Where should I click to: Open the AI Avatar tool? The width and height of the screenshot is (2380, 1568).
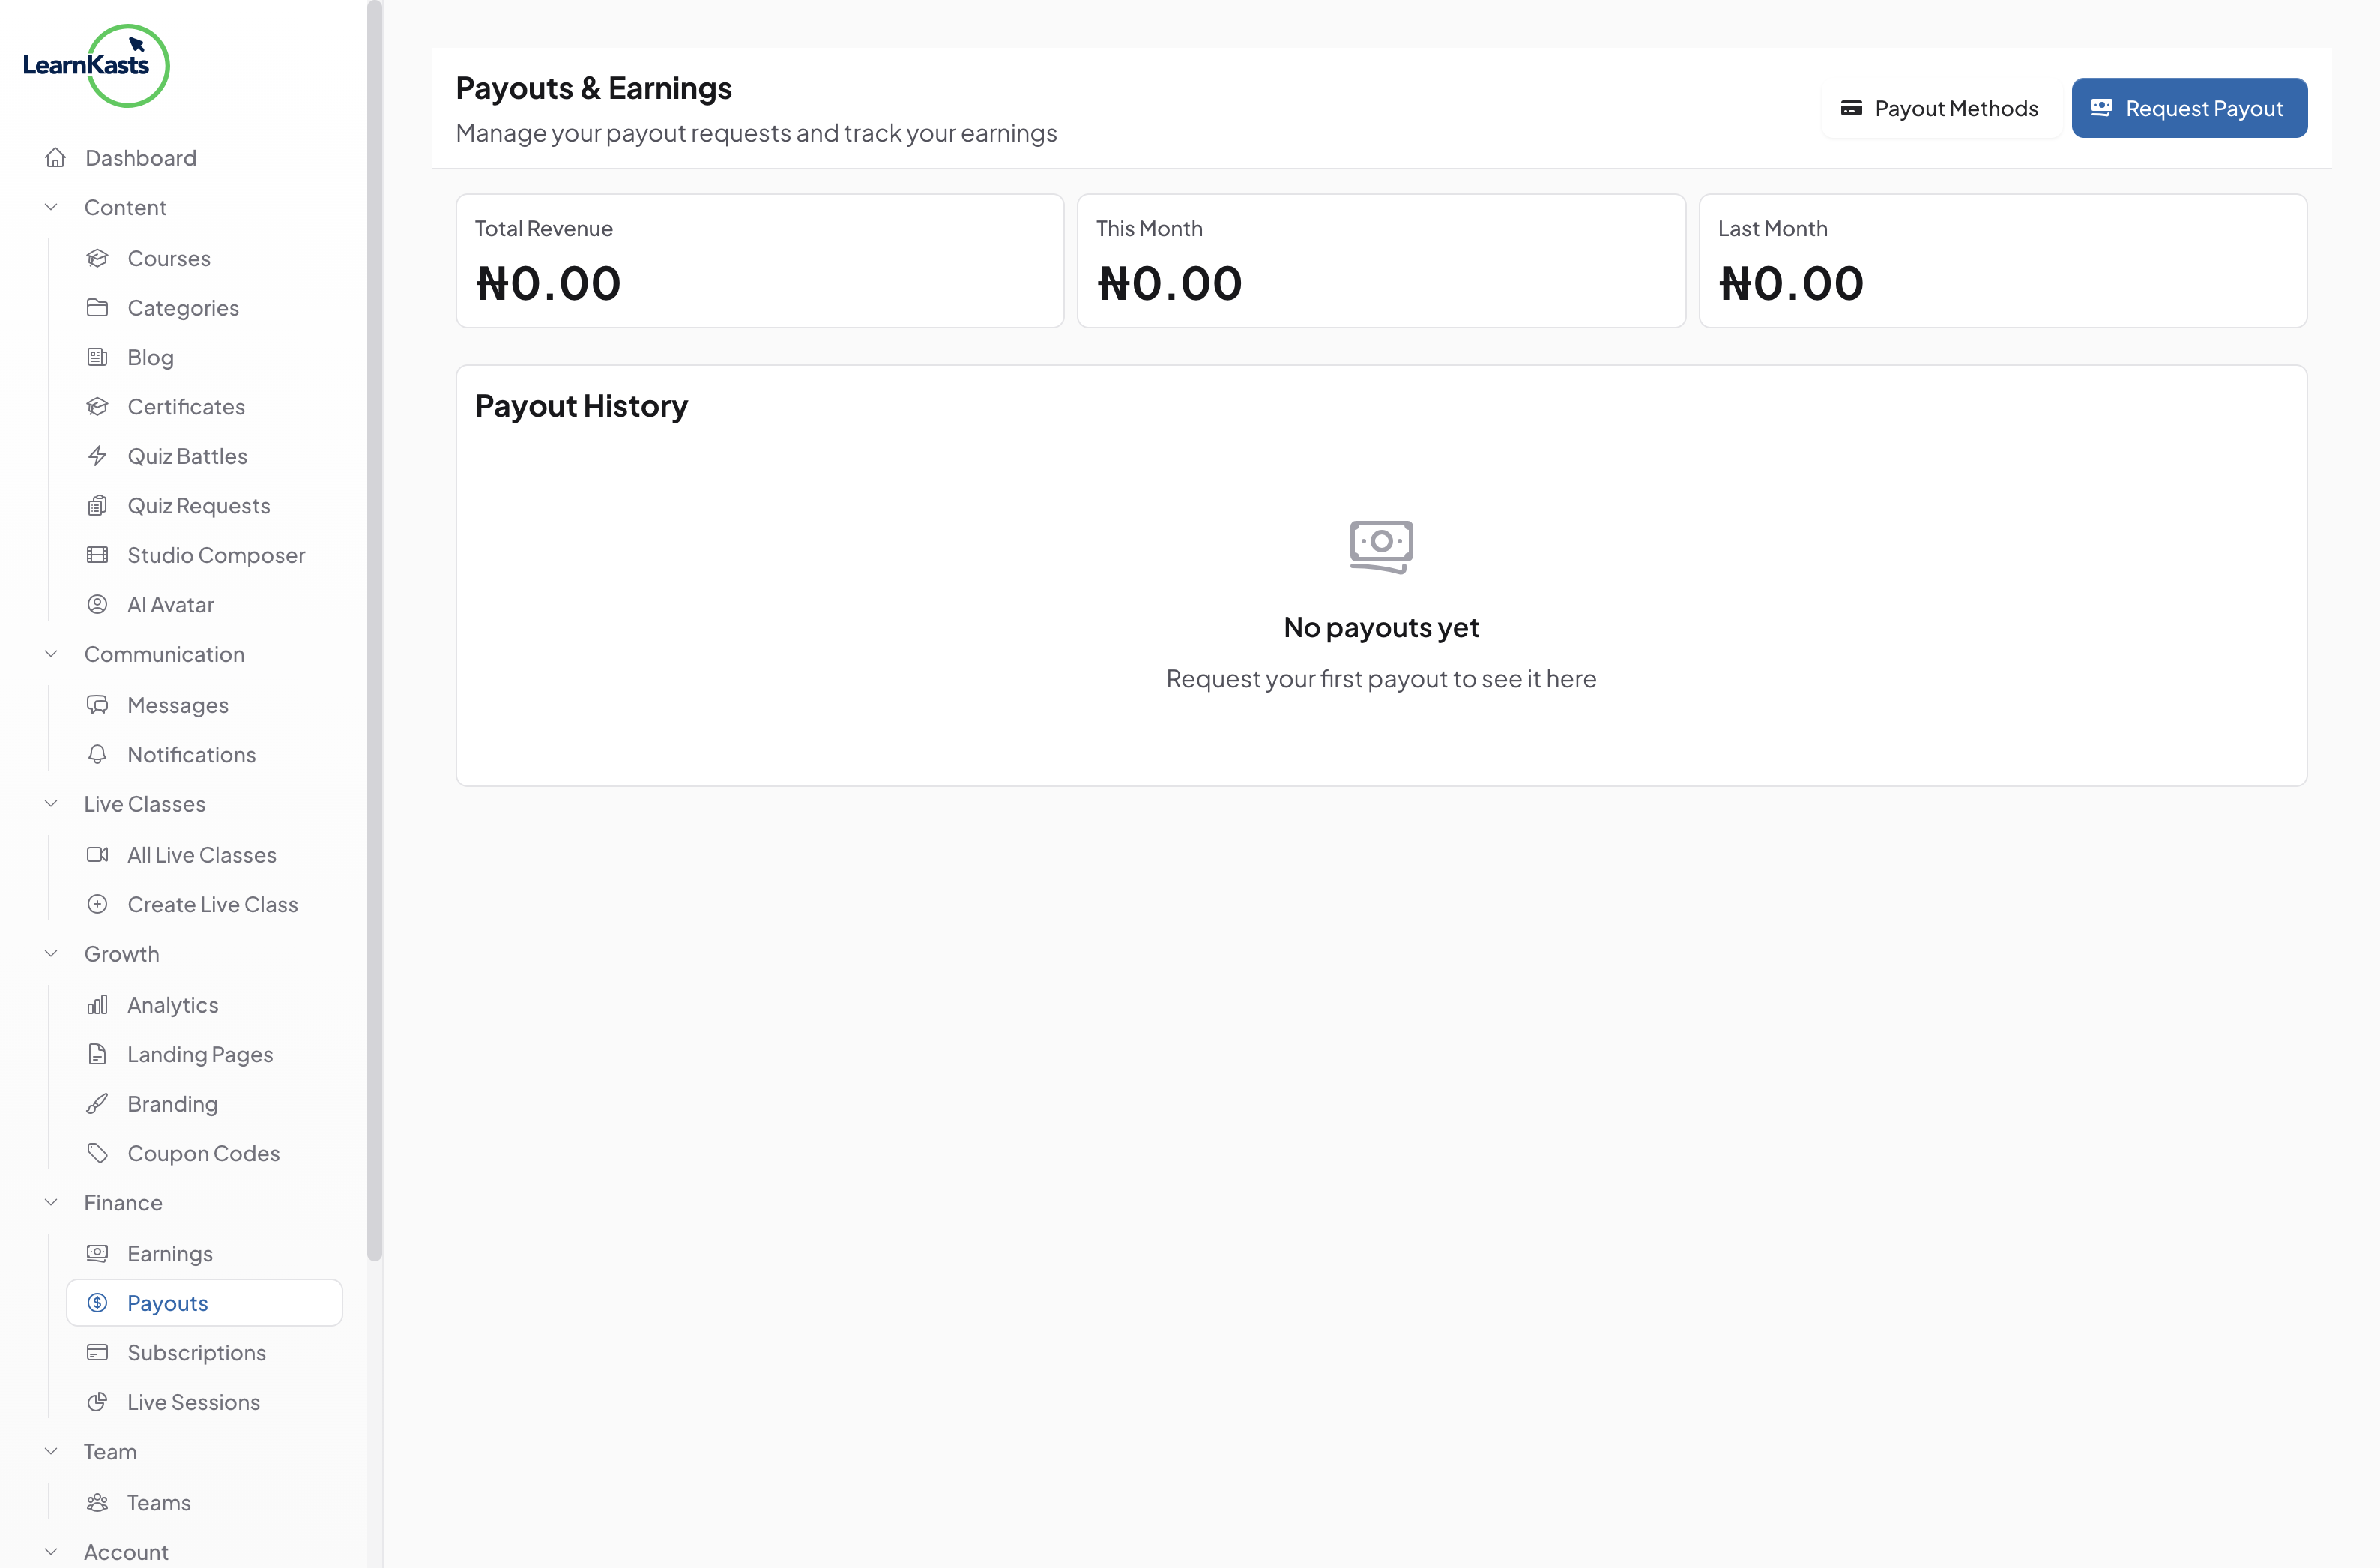pos(170,604)
